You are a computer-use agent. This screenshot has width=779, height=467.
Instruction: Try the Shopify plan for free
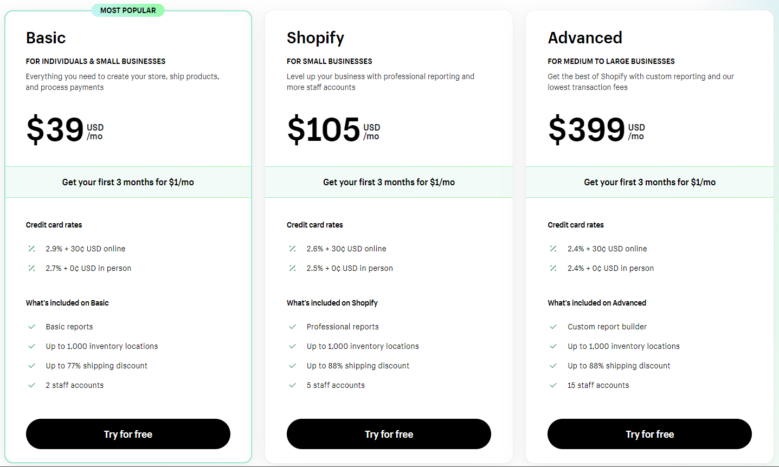389,434
